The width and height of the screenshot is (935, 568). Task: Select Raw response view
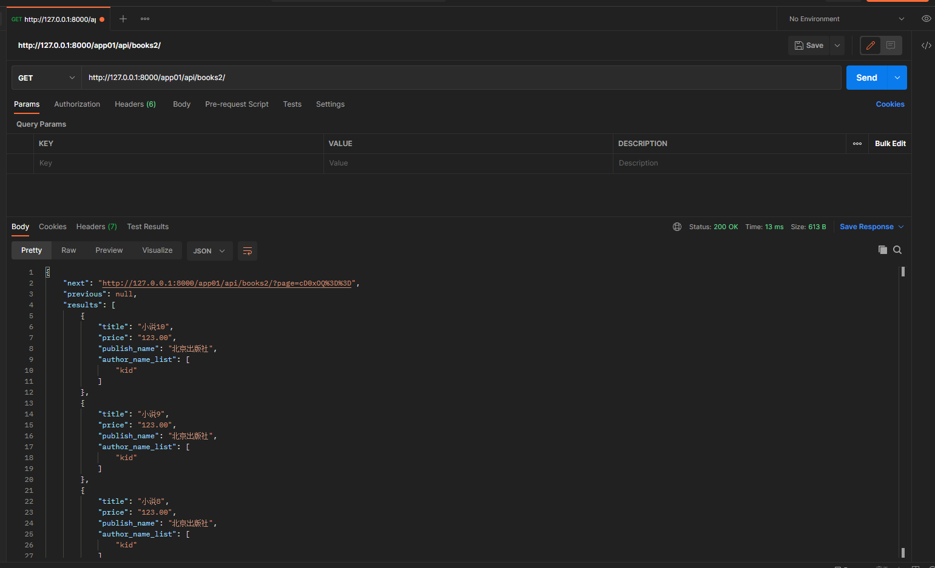(x=69, y=250)
